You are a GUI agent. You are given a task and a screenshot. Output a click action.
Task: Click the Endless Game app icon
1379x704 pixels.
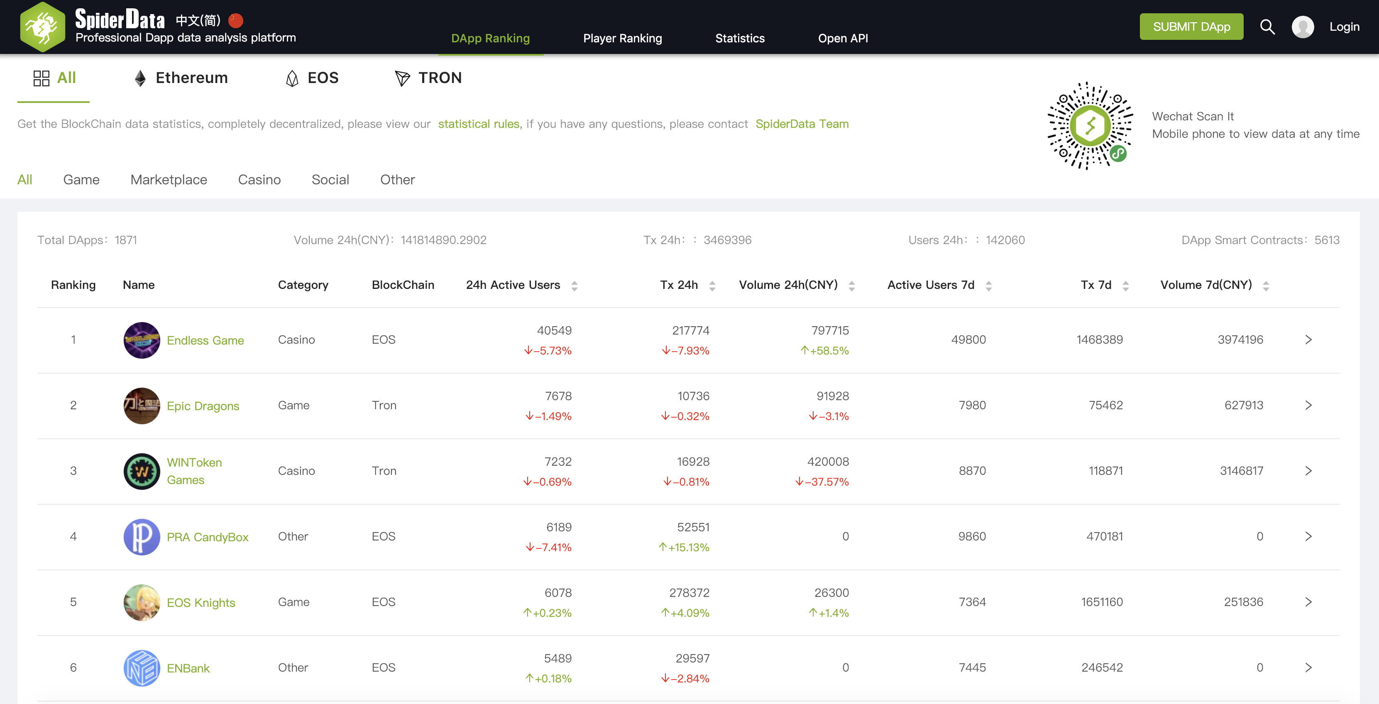141,340
